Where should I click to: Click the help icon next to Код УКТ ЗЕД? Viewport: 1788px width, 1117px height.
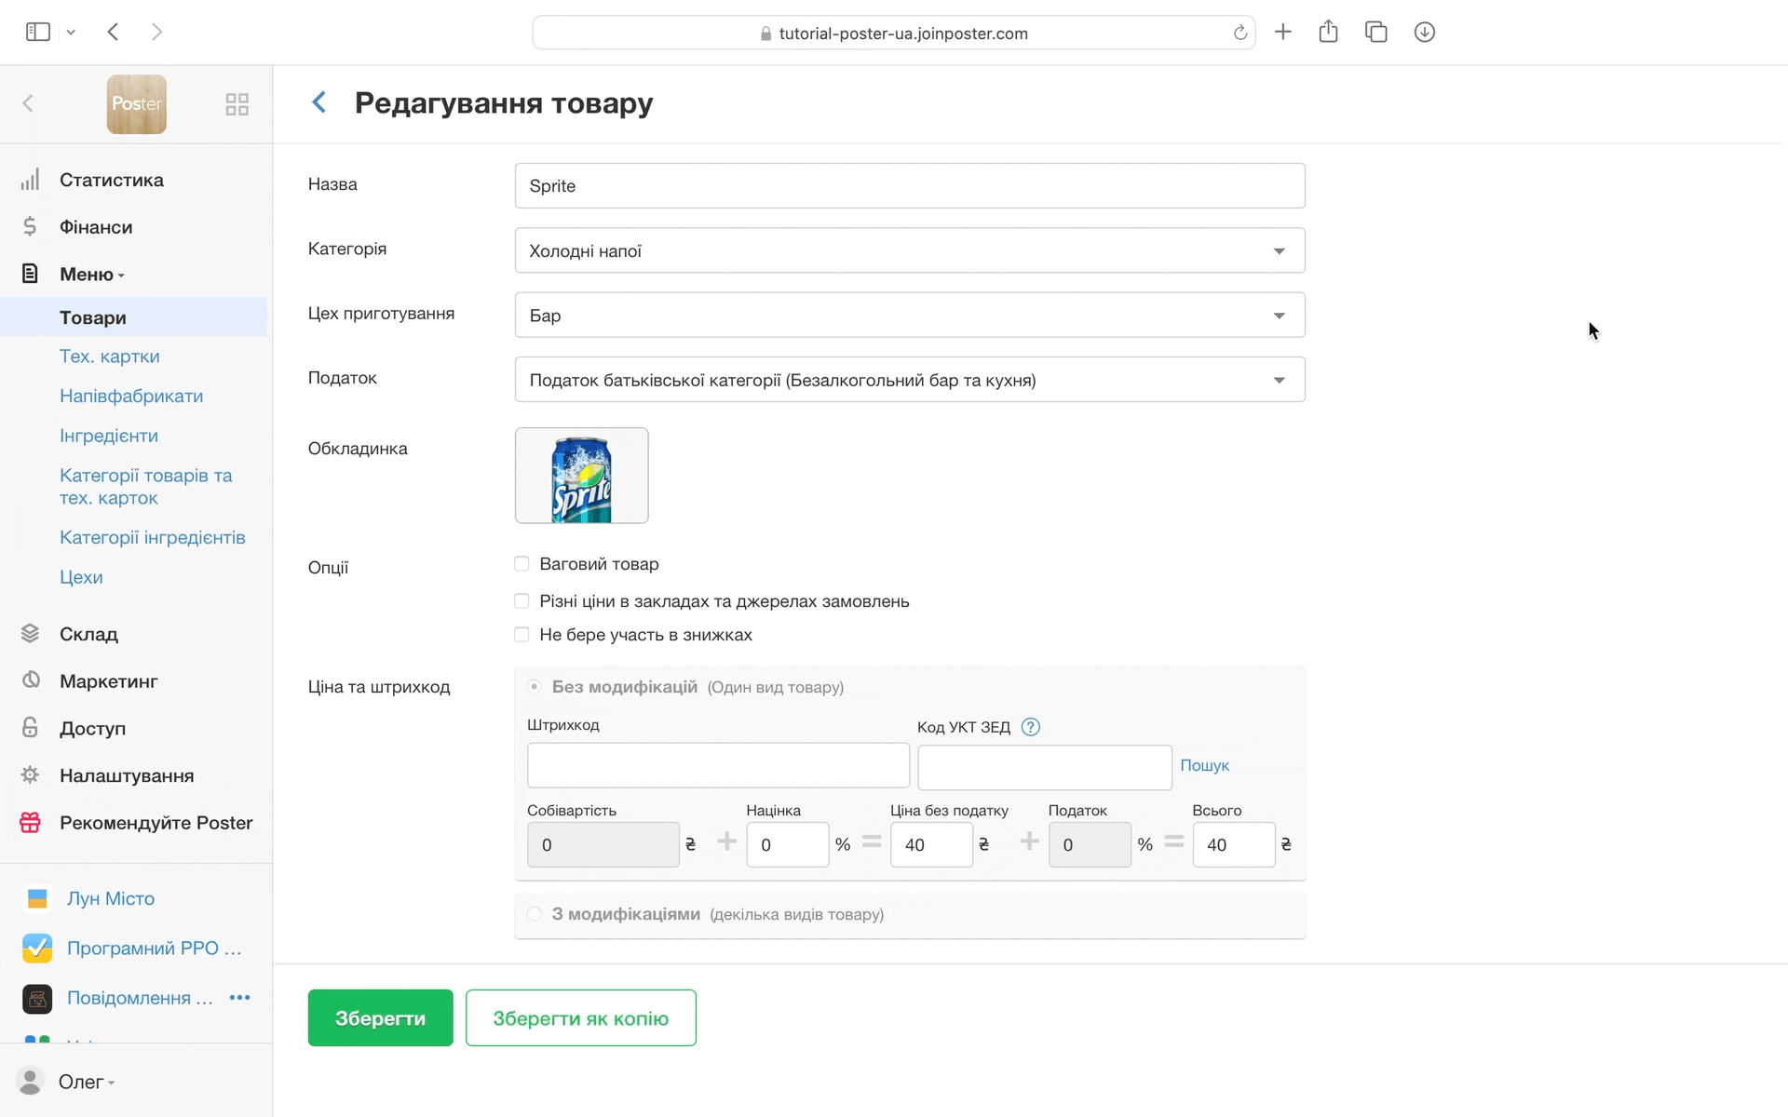click(x=1030, y=727)
